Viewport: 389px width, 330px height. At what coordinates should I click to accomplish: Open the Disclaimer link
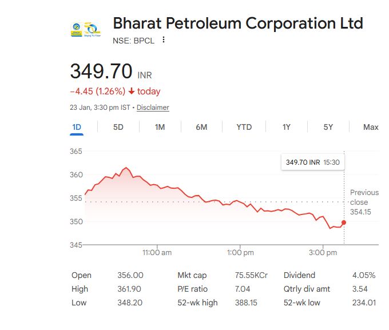(153, 108)
